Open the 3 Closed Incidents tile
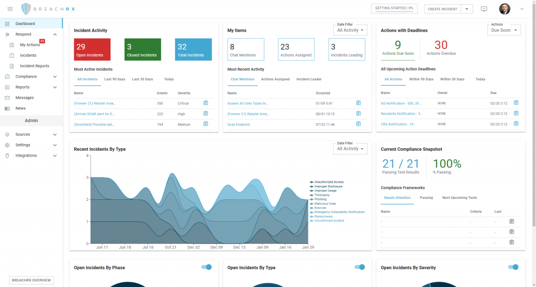The width and height of the screenshot is (536, 287). click(142, 50)
